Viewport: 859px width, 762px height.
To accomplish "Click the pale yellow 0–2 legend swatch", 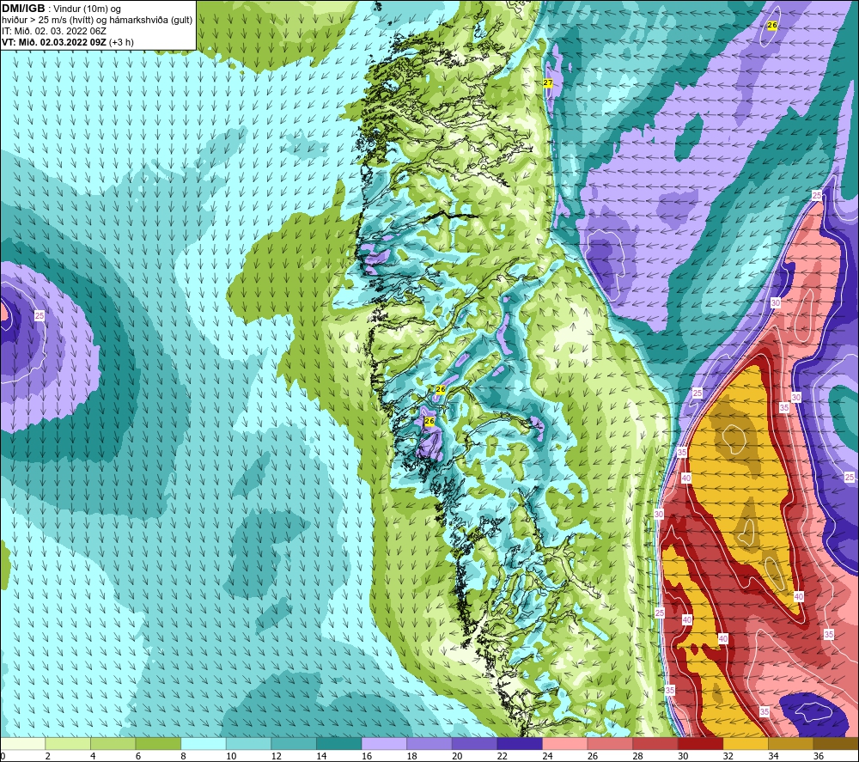I will pyautogui.click(x=22, y=743).
